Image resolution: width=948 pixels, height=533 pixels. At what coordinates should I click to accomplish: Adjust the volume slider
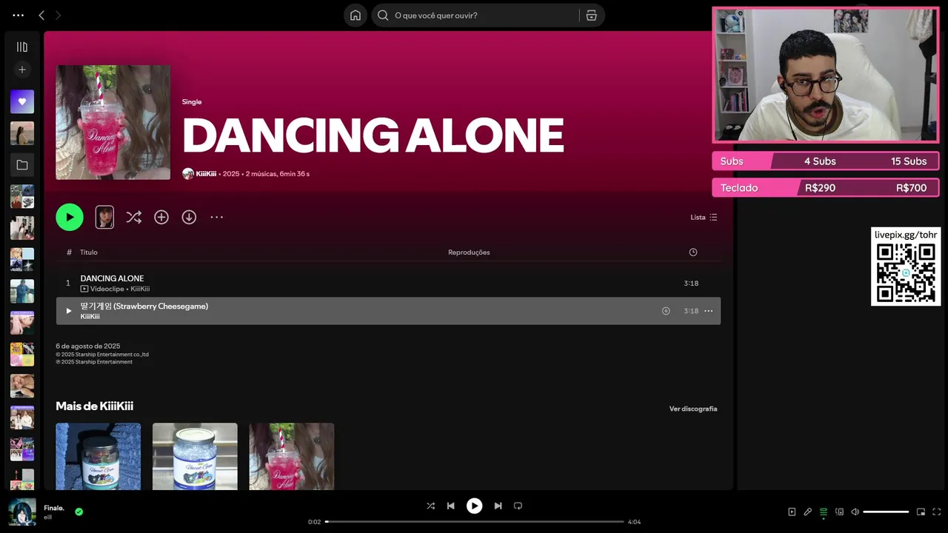(886, 512)
